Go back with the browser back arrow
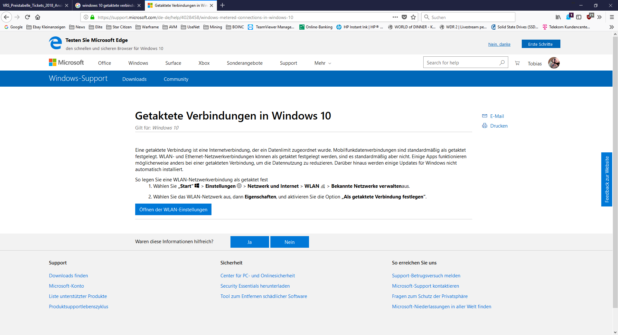The image size is (618, 335). [x=6, y=17]
